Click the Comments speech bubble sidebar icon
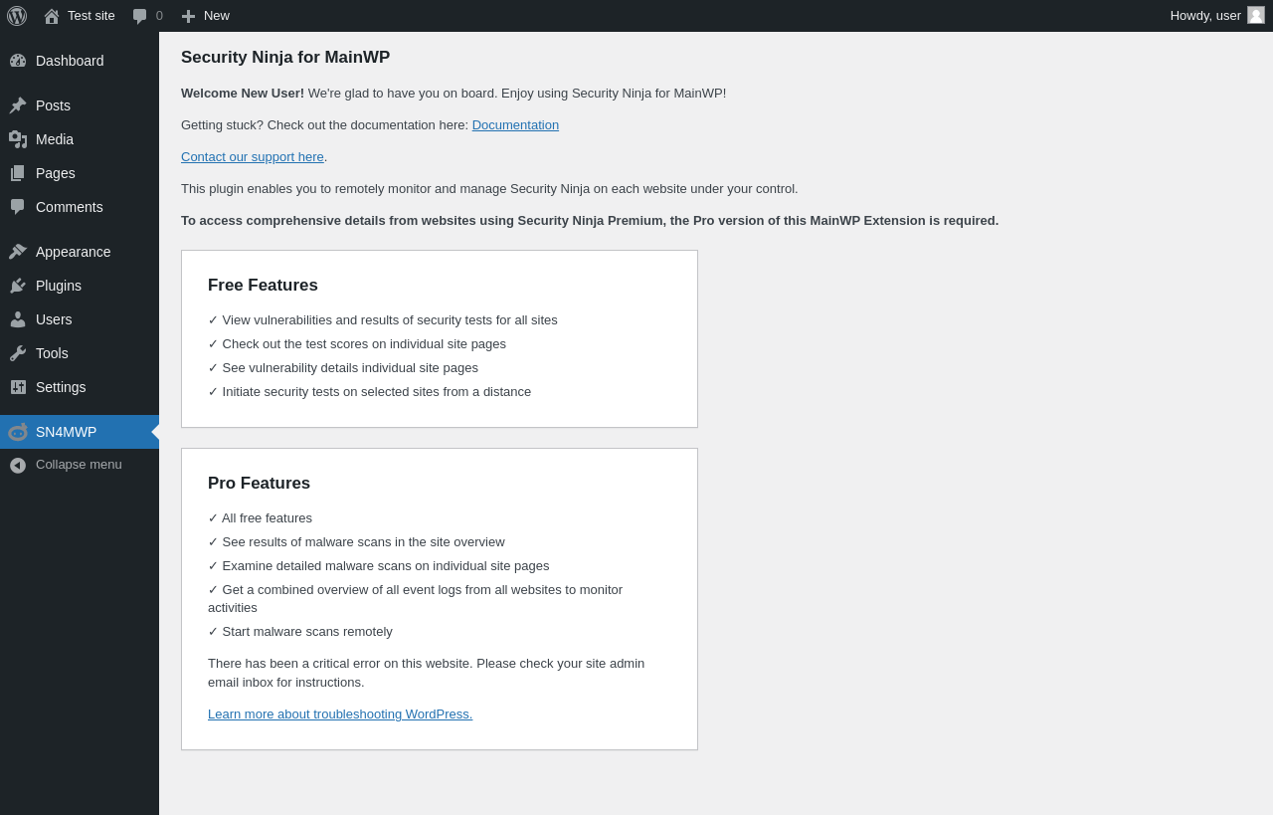 point(18,207)
